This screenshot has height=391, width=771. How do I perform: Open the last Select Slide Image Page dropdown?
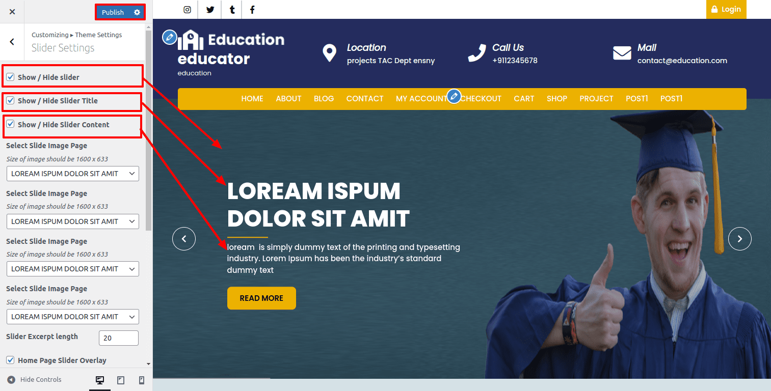(x=73, y=317)
